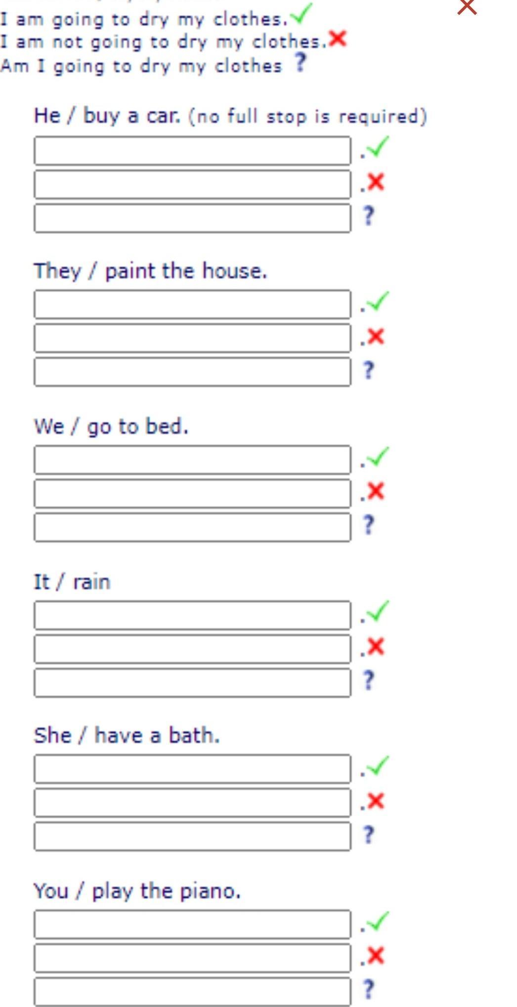517x1007 pixels.
Task: Click question field for He / buy a car
Action: 192,218
